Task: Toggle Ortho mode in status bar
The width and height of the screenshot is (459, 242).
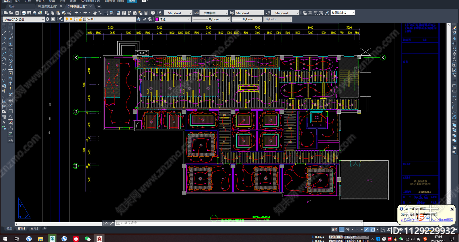Action: 342,229
